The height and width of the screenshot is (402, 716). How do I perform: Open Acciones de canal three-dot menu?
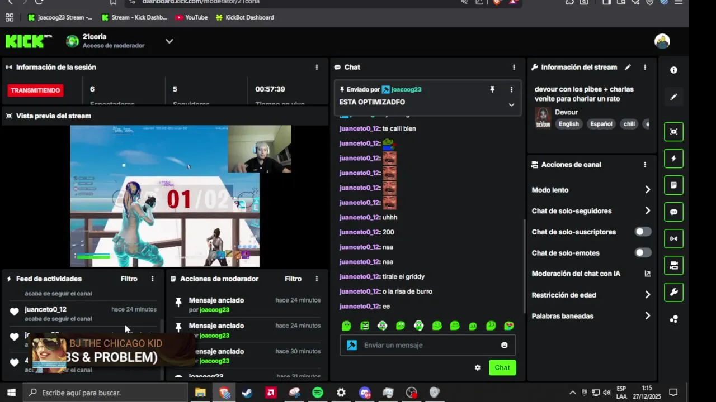645,165
